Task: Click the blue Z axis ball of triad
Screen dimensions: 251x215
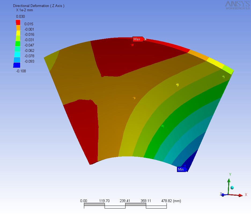Action: (x=223, y=195)
